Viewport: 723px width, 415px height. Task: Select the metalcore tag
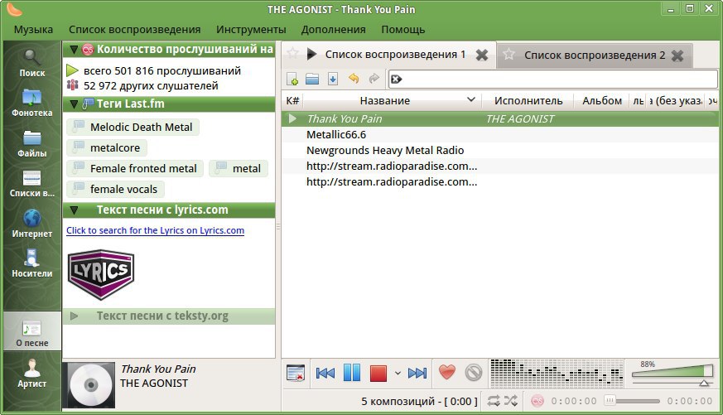(x=107, y=147)
